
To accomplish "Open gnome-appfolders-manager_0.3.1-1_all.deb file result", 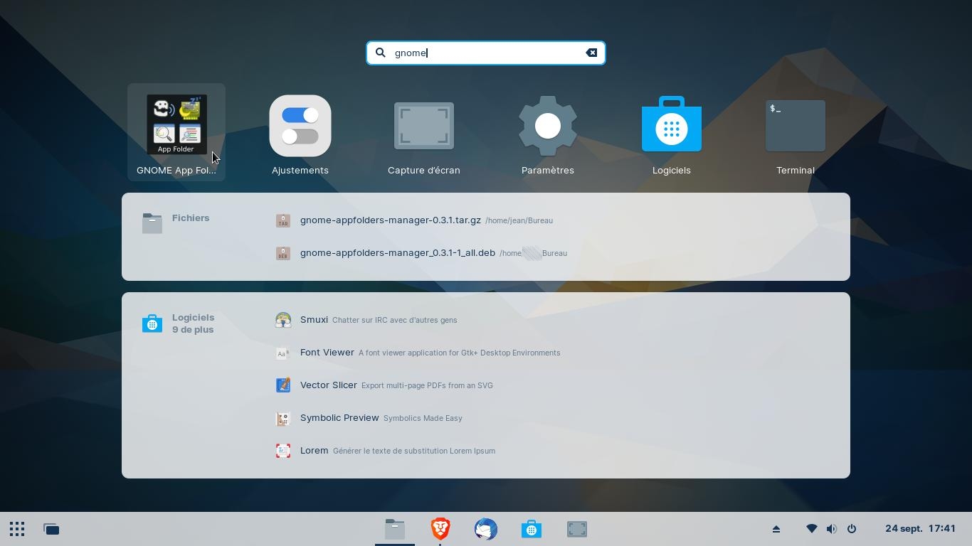I will [397, 253].
